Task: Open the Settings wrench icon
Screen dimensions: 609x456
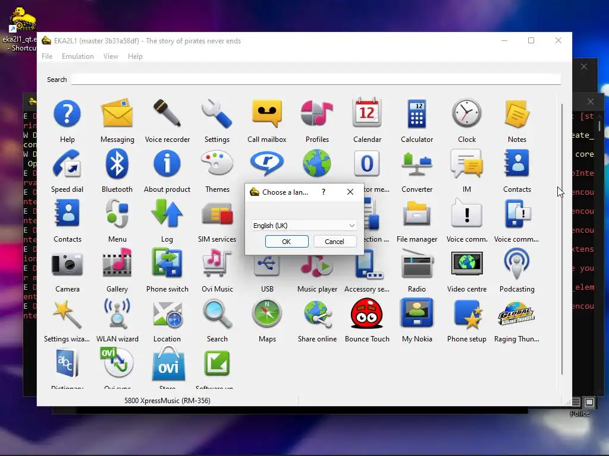Action: pyautogui.click(x=216, y=113)
